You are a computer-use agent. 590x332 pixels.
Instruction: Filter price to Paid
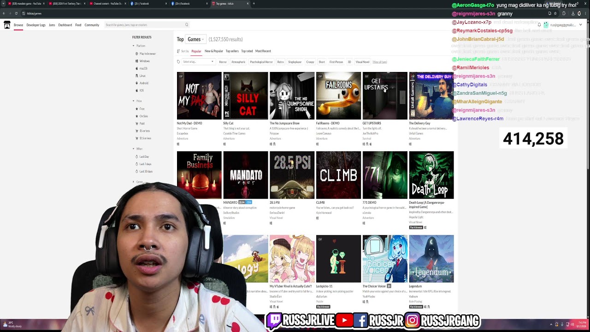click(140, 124)
